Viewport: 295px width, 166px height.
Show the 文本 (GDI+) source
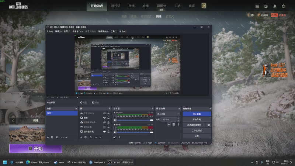coord(104,113)
